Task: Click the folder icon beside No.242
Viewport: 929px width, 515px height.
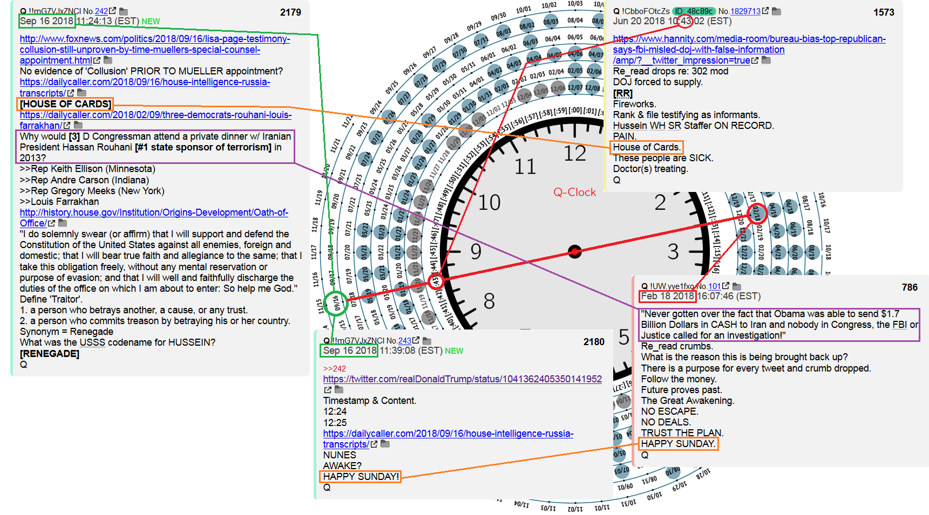Action: pos(124,11)
